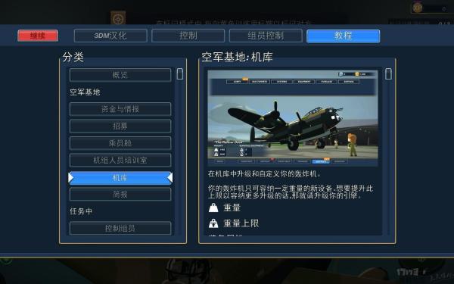Select the 简报 tutorial entry
Screen dimensions: 454x284
(120, 195)
